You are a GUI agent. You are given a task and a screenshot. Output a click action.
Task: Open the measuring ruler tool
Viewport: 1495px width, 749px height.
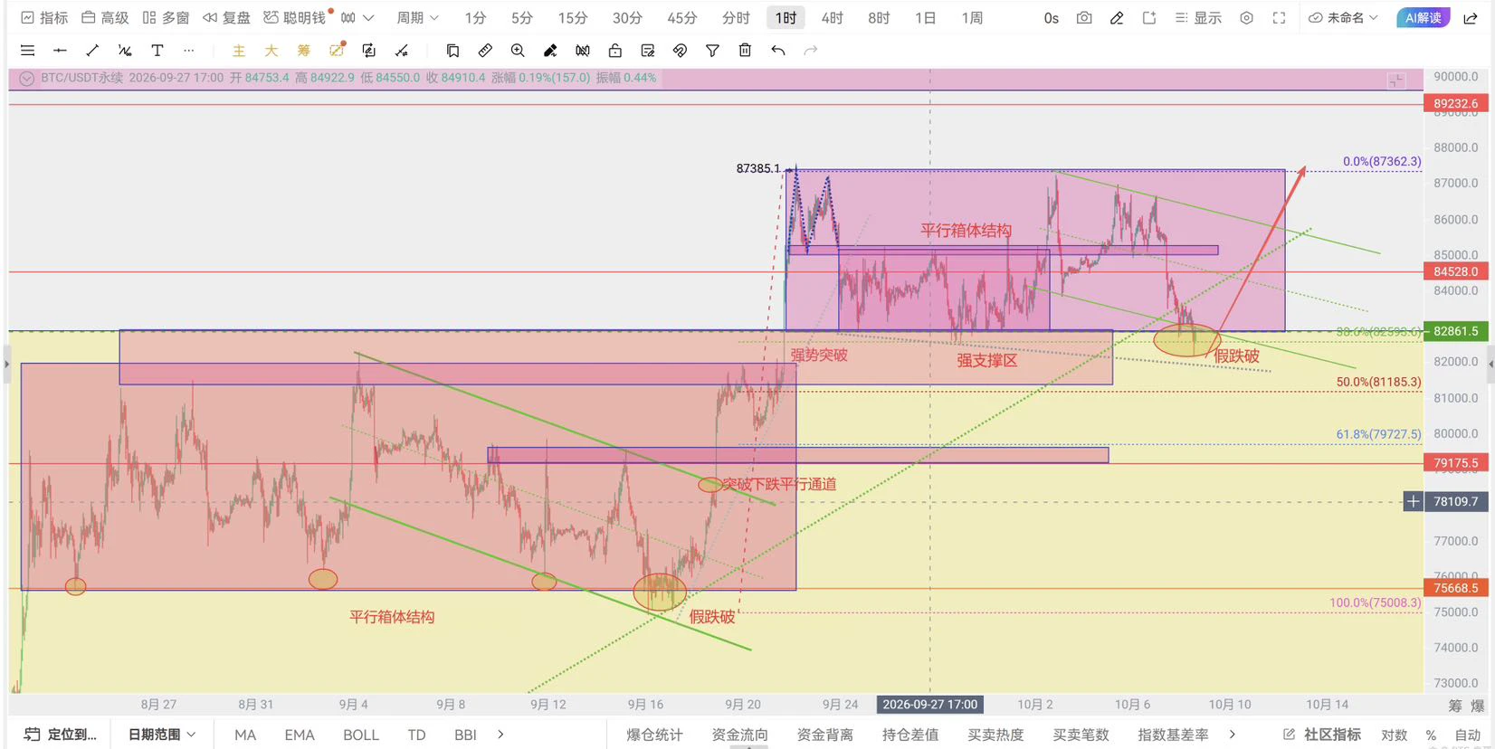[485, 51]
